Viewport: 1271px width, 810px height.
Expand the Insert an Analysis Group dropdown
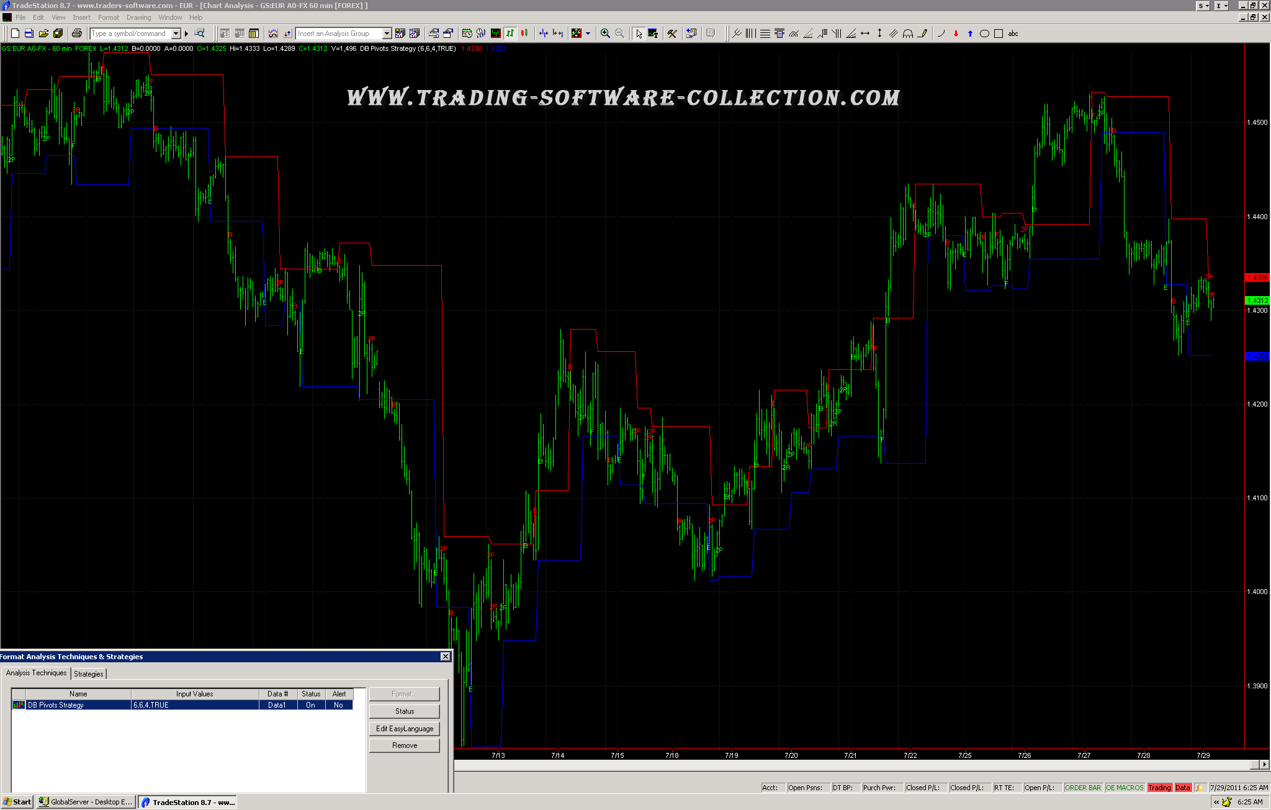point(387,34)
